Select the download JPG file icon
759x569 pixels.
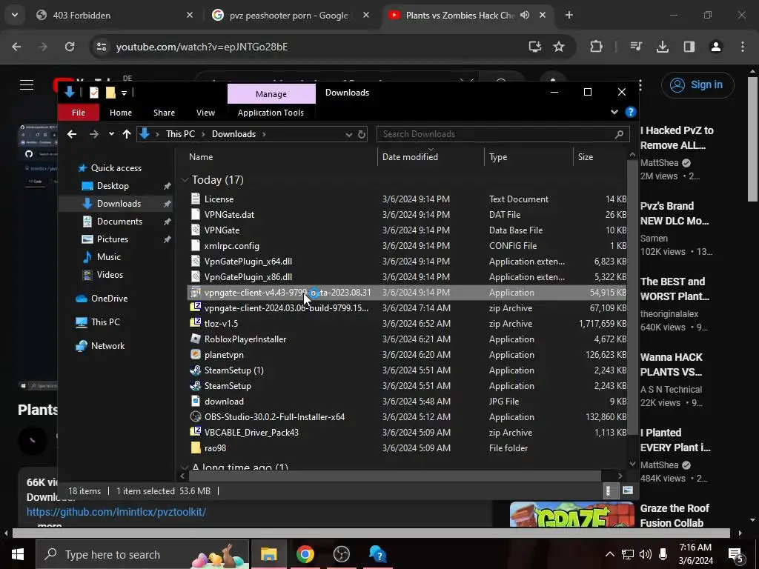(196, 401)
